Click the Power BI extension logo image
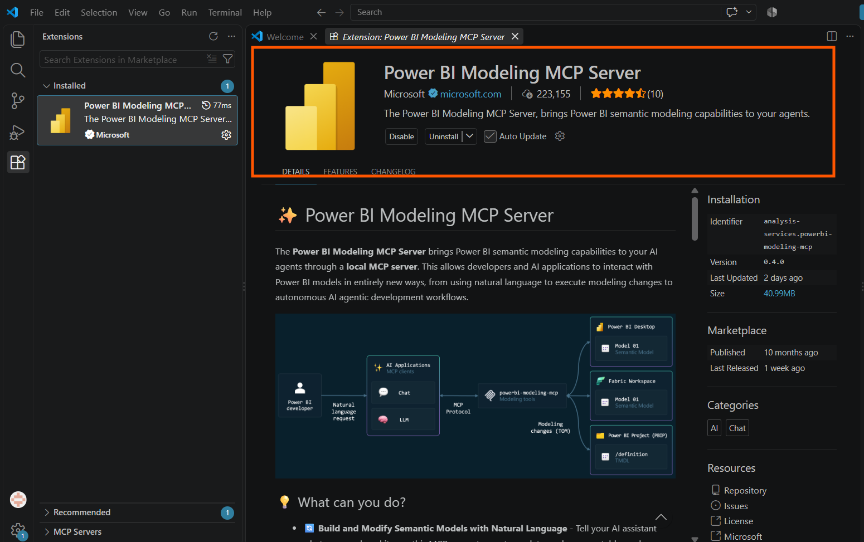This screenshot has width=864, height=542. tap(321, 106)
